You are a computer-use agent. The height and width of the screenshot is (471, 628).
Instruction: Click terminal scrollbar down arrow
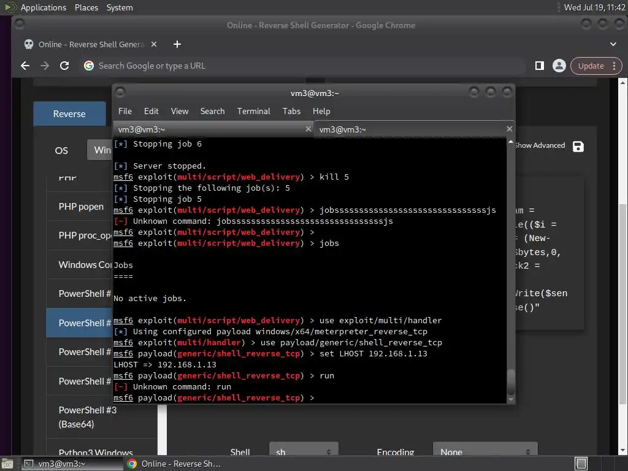[x=511, y=399]
